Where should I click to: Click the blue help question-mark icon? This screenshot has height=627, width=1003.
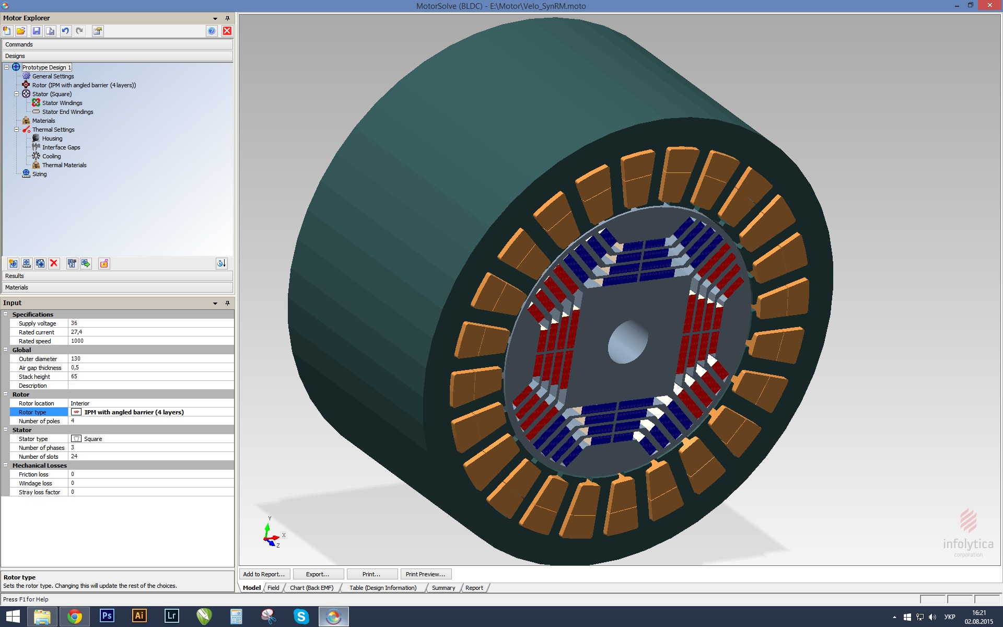[212, 31]
